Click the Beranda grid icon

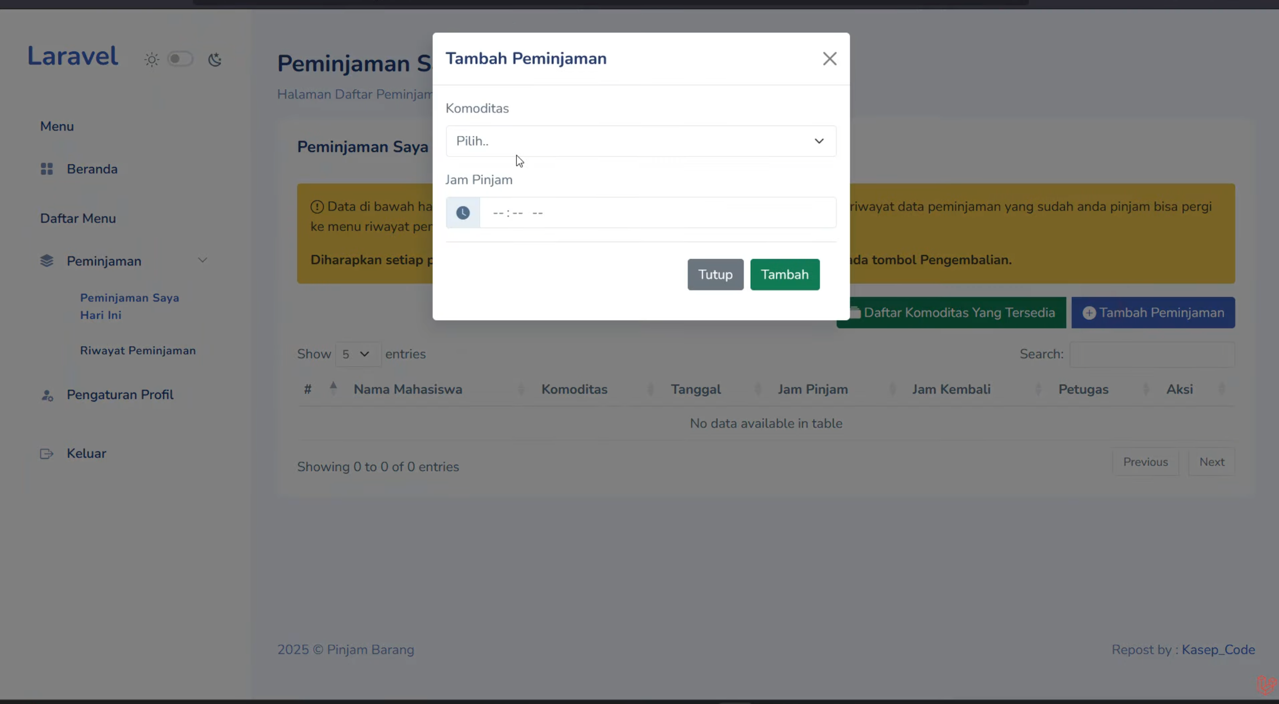tap(47, 169)
